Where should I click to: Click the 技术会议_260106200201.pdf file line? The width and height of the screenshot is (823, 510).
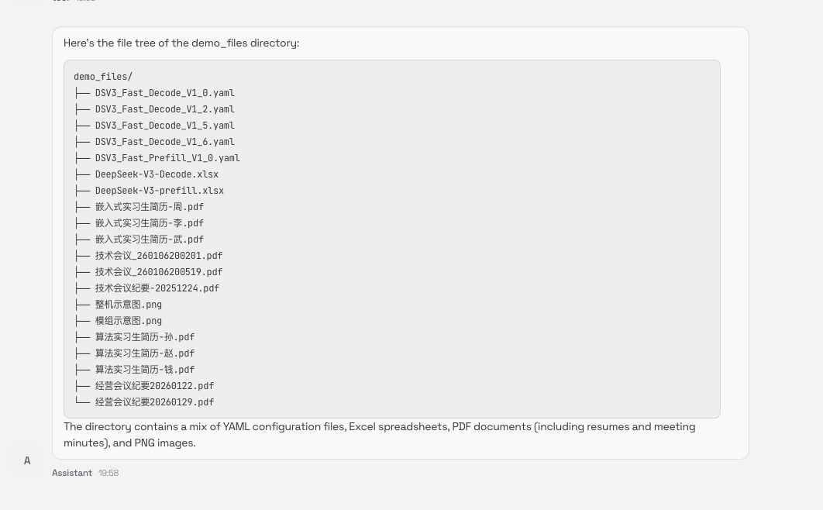click(x=158, y=256)
